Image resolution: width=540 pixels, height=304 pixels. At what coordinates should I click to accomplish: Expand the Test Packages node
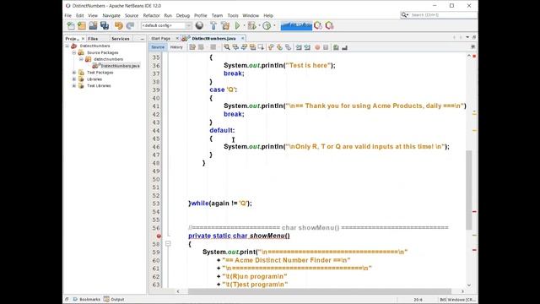pyautogui.click(x=74, y=73)
